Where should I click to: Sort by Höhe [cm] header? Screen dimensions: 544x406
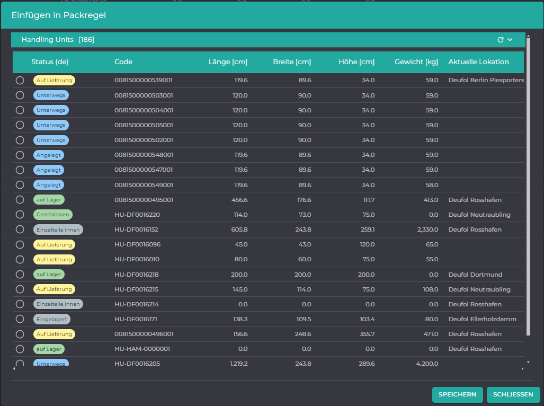[356, 62]
